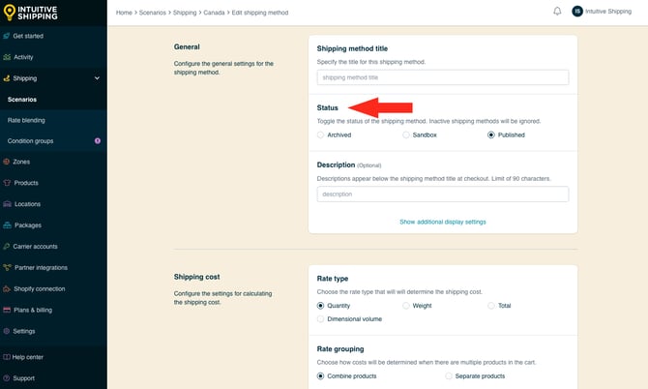Click the Activity chart icon
The width and height of the screenshot is (648, 389).
point(7,57)
